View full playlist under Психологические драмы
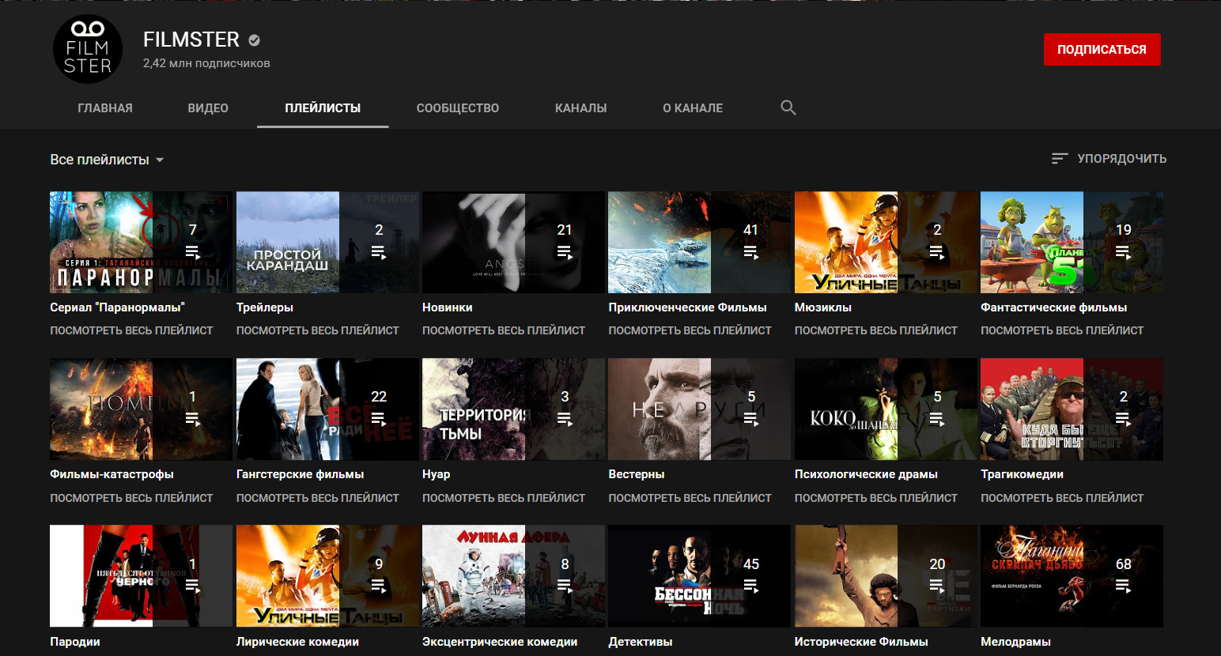1221x656 pixels. click(875, 498)
